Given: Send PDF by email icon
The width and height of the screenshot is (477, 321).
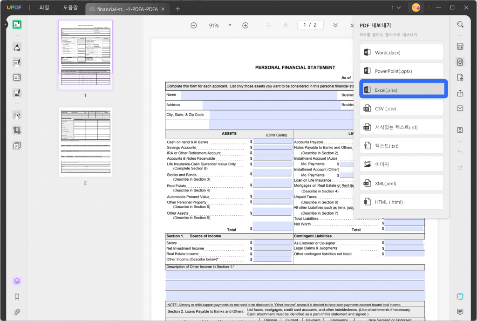Looking at the screenshot, I should [x=460, y=109].
